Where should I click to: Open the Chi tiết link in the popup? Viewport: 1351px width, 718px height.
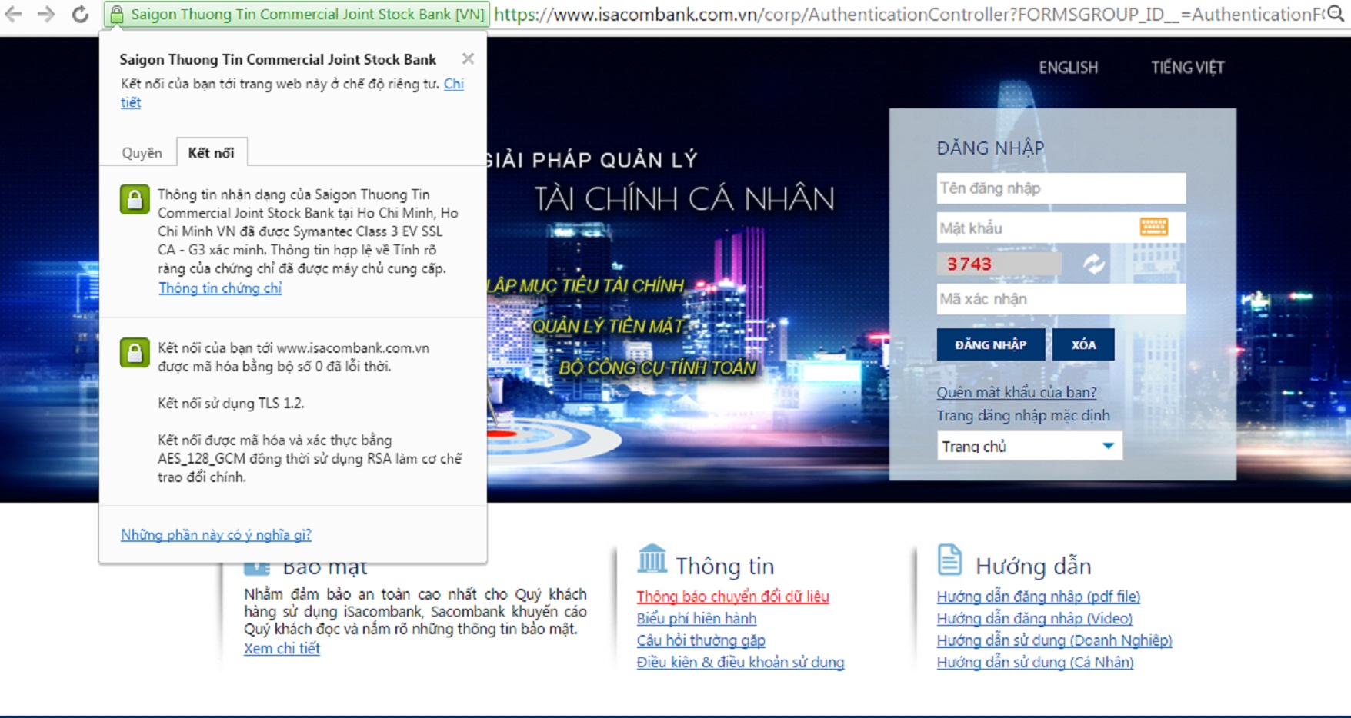[454, 84]
